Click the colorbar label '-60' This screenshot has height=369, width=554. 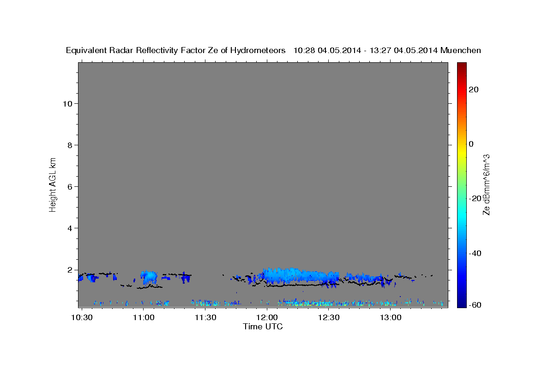(476, 304)
